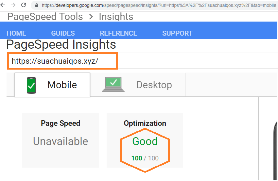This screenshot has width=278, height=181.
Task: Click the green checkmark phone icon
Action: [x=31, y=85]
